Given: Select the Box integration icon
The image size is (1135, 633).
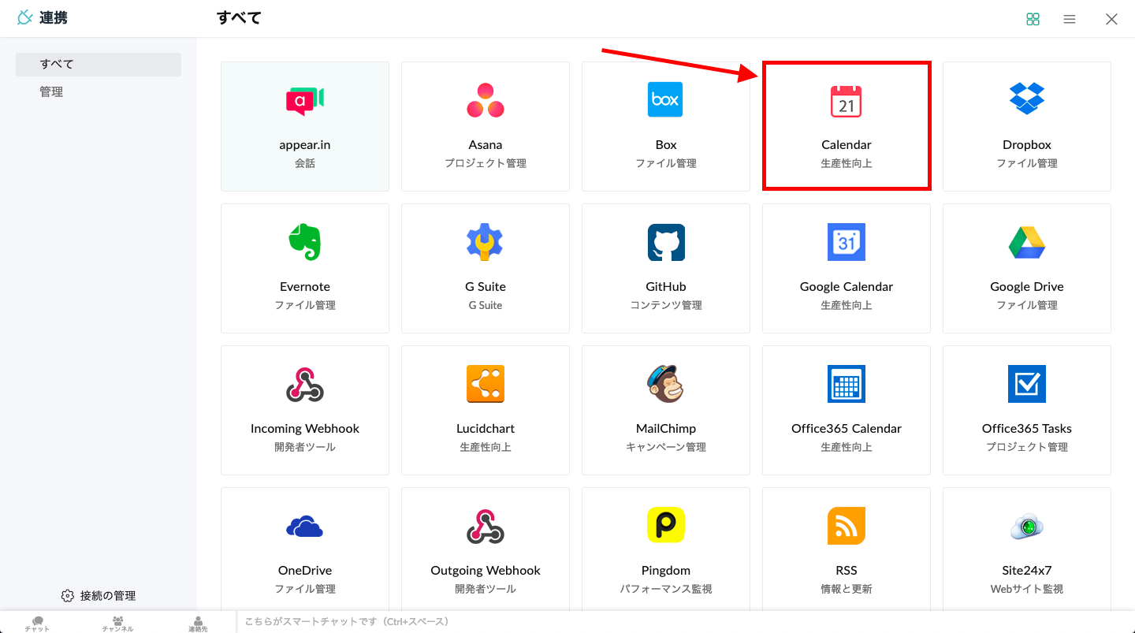Looking at the screenshot, I should pos(665,99).
